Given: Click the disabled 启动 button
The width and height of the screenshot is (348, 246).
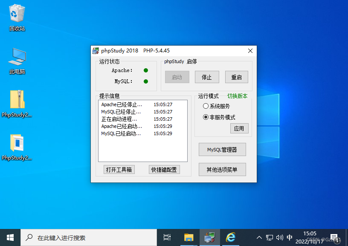Looking at the screenshot, I should (177, 77).
